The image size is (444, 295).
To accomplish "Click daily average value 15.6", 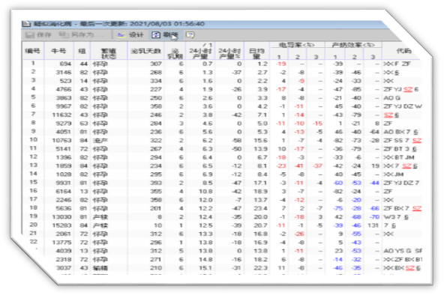I will pos(261,140).
